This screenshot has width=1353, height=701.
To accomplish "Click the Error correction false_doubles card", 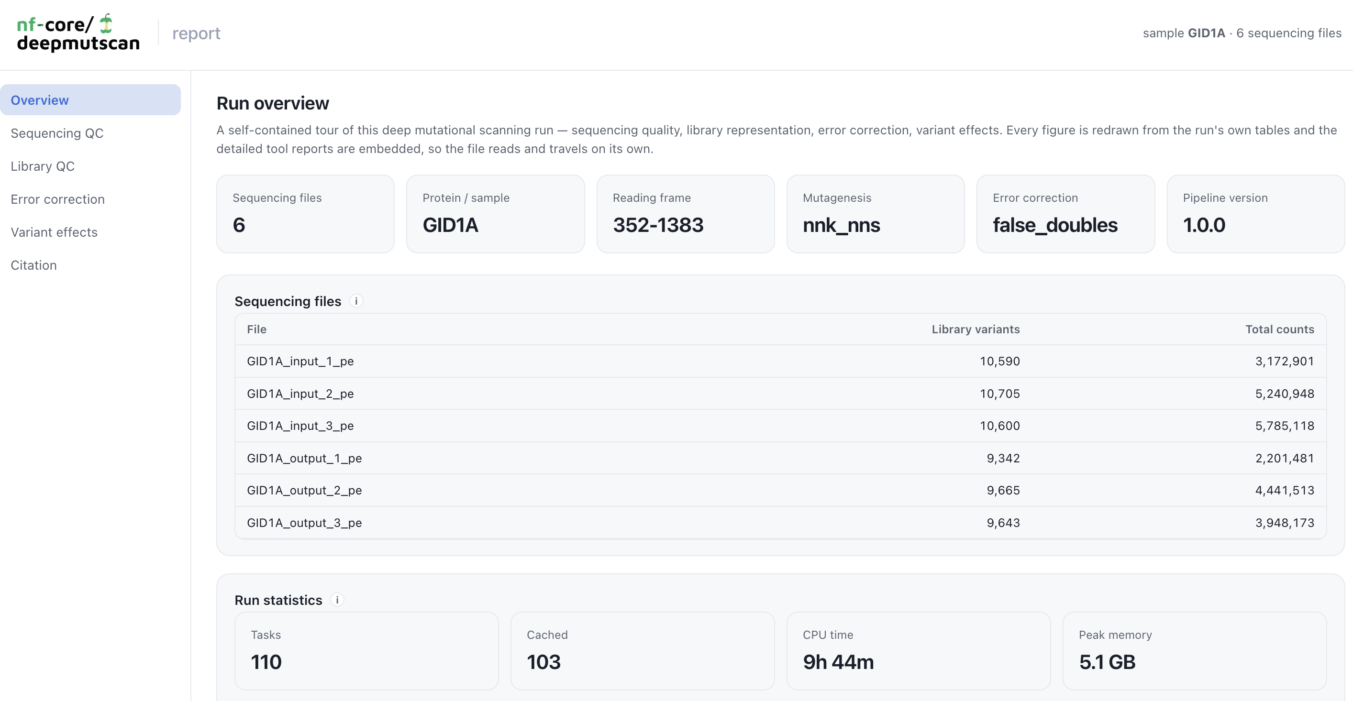I will click(1065, 214).
